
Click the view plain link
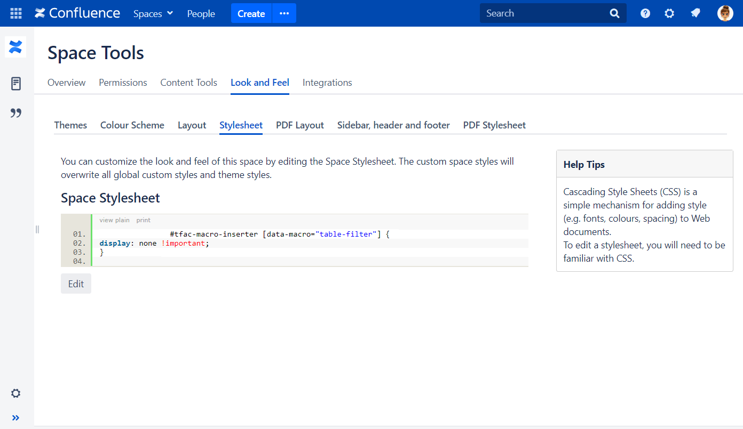coord(114,220)
